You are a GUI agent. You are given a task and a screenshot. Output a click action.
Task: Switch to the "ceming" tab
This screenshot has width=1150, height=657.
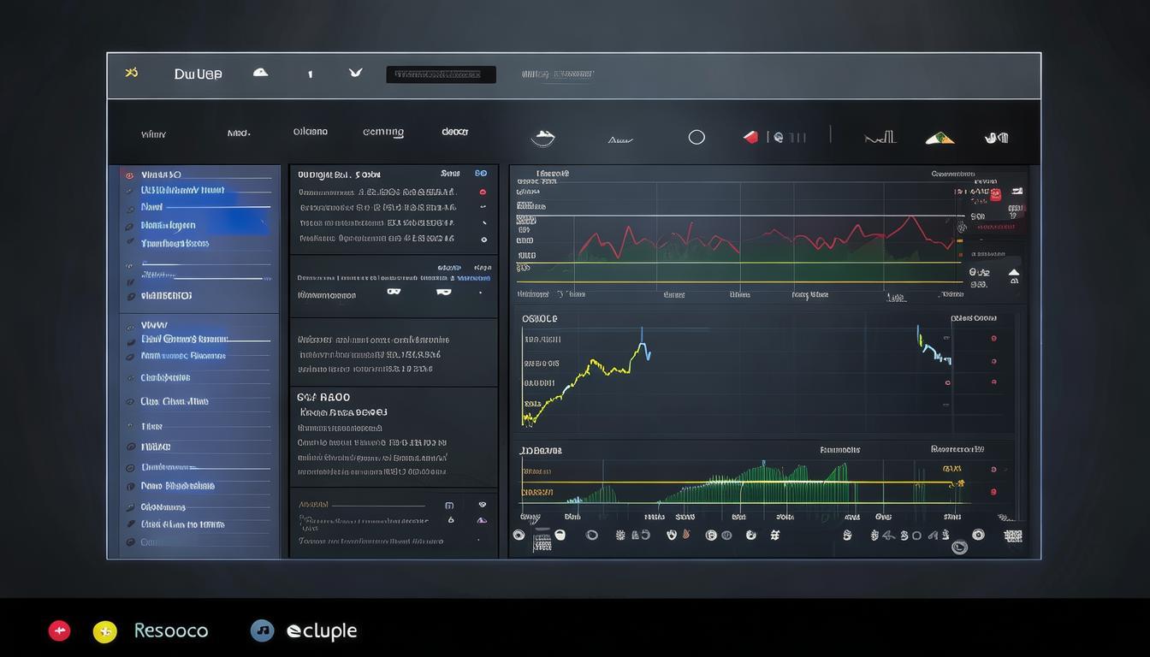tap(382, 132)
